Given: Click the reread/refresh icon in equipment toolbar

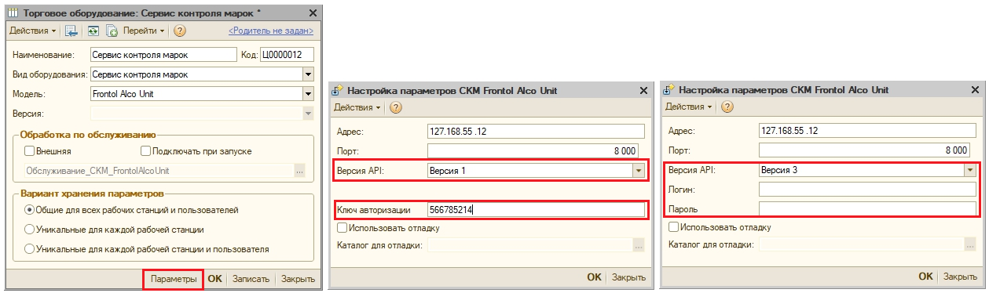Looking at the screenshot, I should tap(93, 31).
